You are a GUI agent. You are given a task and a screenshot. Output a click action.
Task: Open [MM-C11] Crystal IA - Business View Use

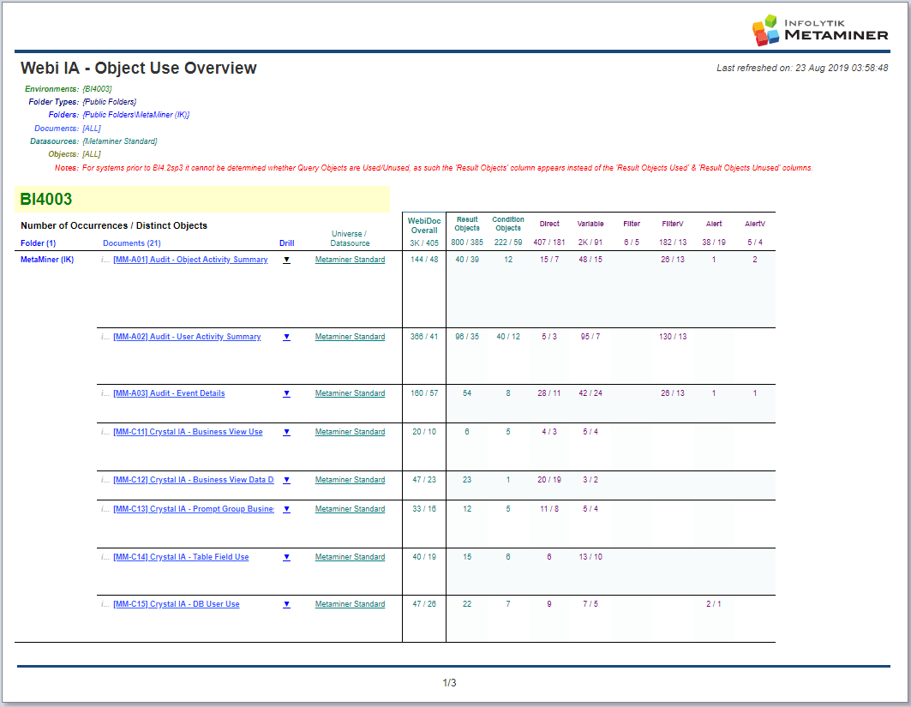[188, 432]
